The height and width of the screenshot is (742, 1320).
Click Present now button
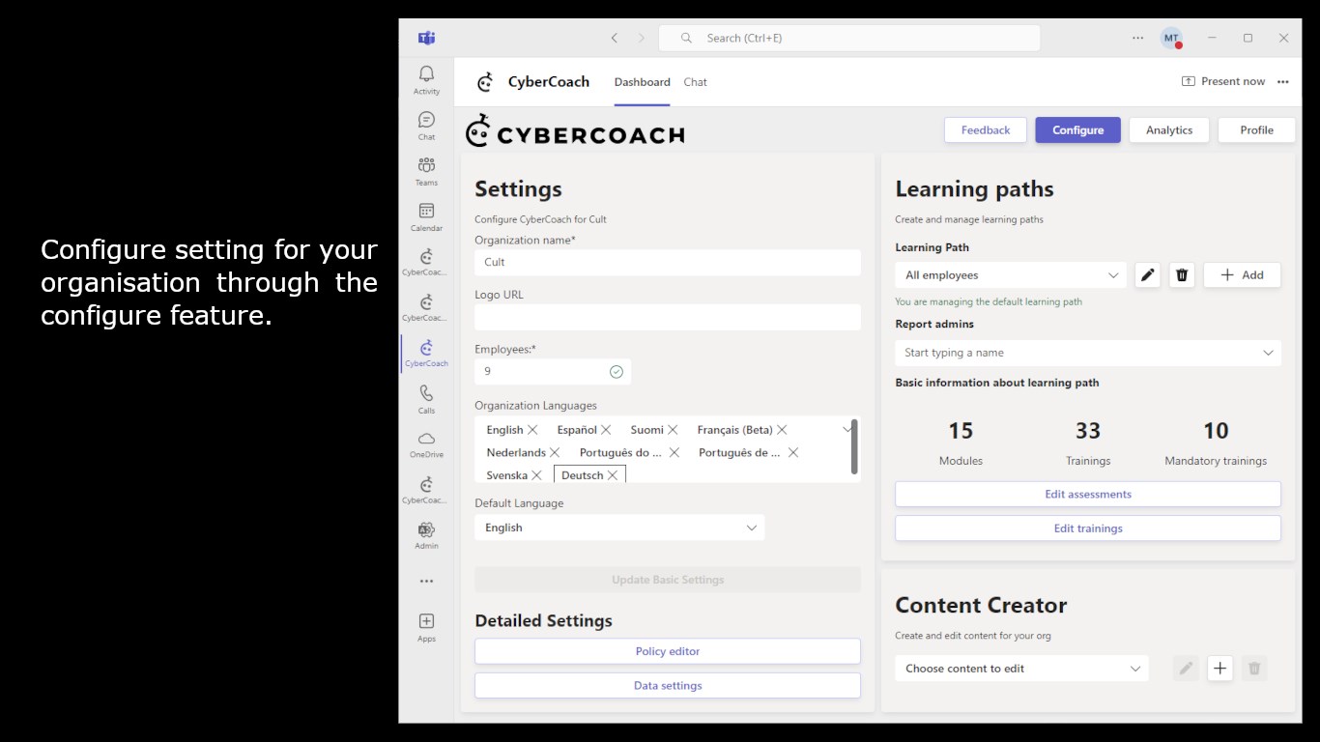(1223, 82)
